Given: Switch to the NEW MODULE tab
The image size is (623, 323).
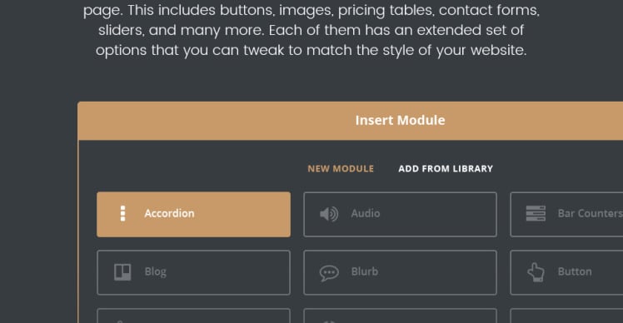Looking at the screenshot, I should [x=341, y=168].
